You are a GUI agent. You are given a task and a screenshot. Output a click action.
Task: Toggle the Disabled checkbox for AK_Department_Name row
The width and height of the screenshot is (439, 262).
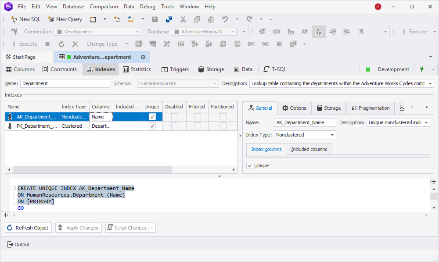coord(174,117)
